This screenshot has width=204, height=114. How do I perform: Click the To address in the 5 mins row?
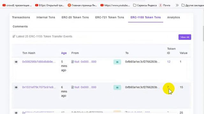click(142, 62)
